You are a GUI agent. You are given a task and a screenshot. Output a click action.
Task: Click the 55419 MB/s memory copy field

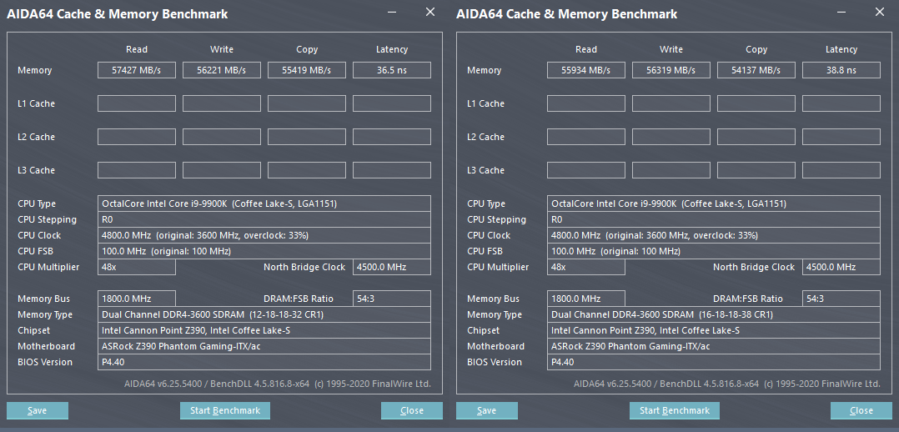pos(307,70)
